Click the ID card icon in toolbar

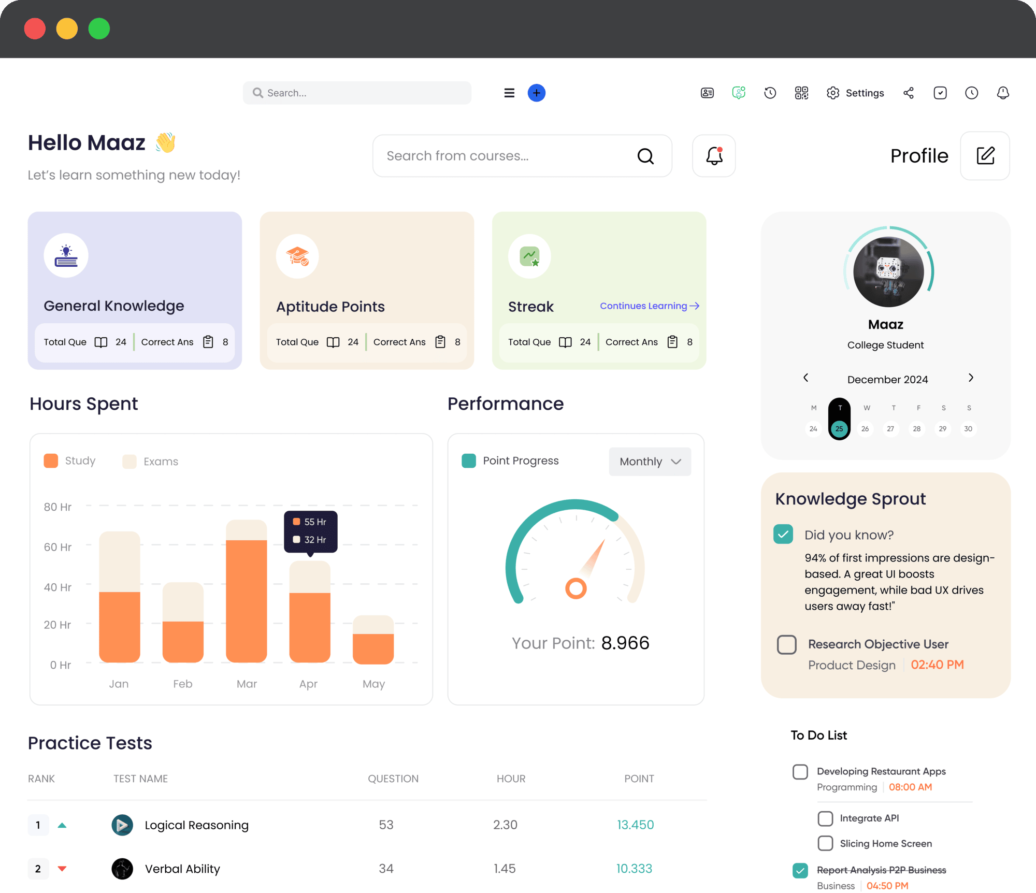707,93
